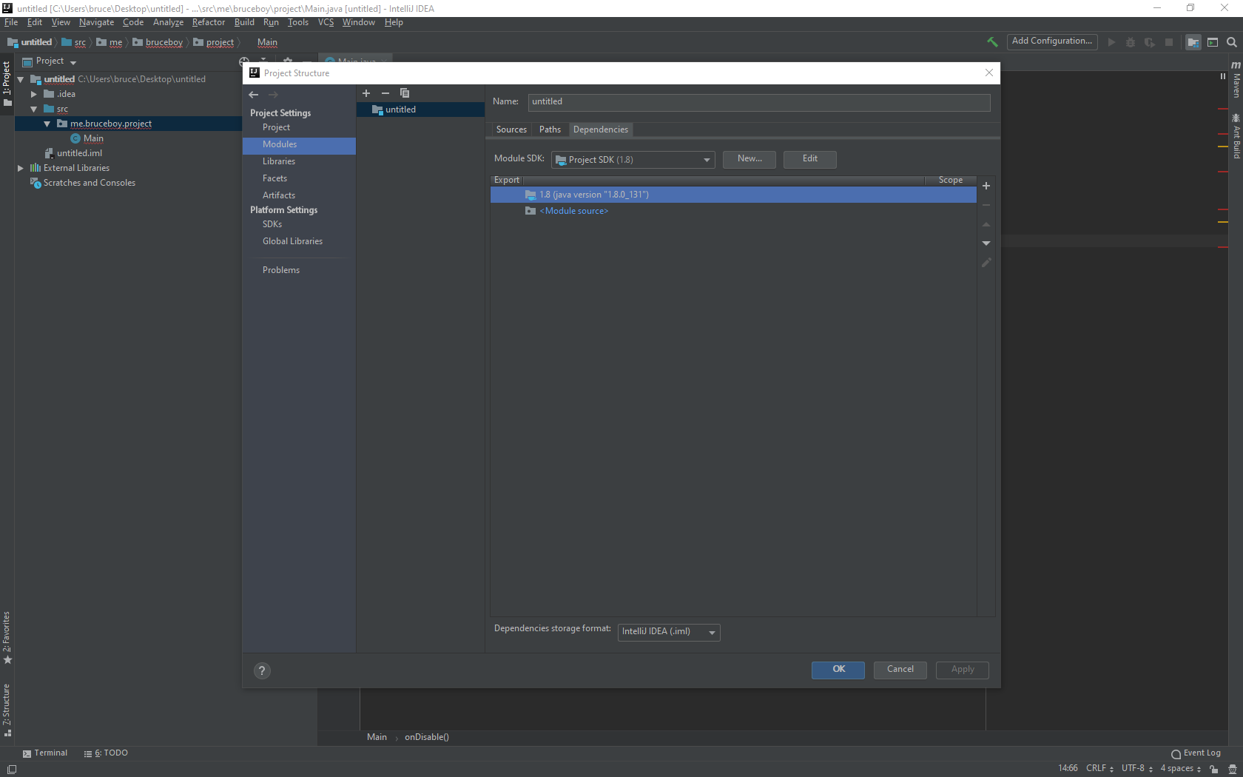
Task: Collapse the me.bruceboy.project package
Action: point(47,124)
